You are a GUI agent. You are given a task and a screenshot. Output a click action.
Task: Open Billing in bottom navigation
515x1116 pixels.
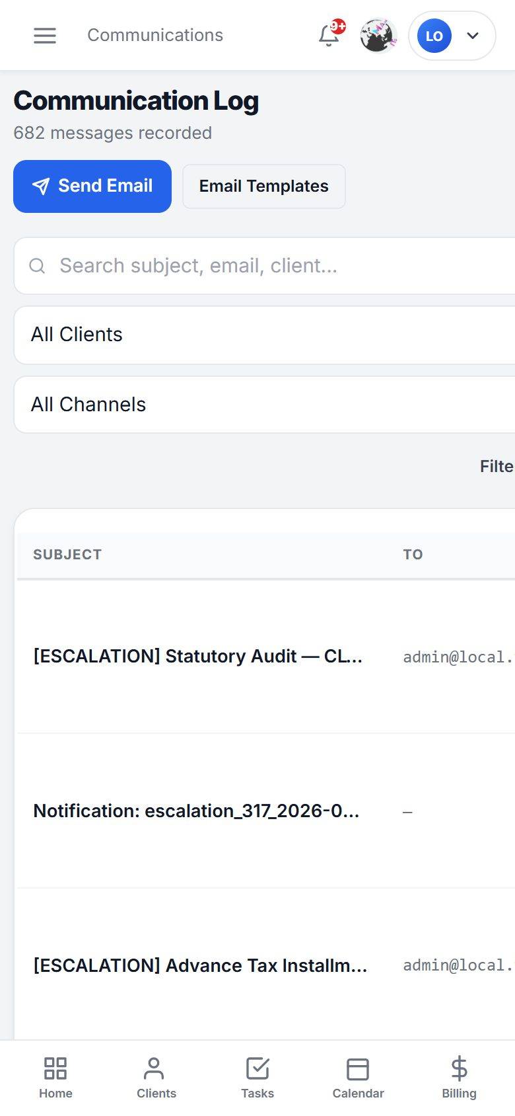pos(459,1078)
